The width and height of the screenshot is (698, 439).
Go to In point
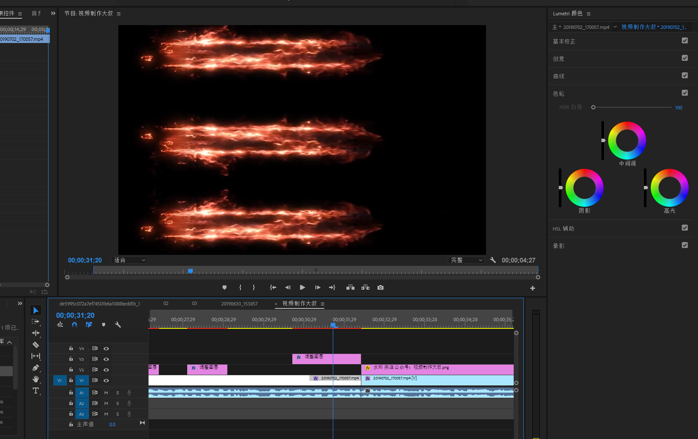(x=273, y=288)
